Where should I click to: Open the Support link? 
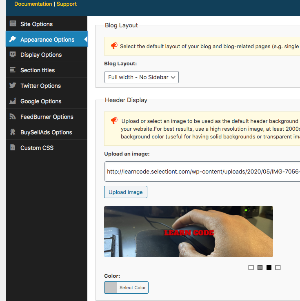[x=67, y=4]
